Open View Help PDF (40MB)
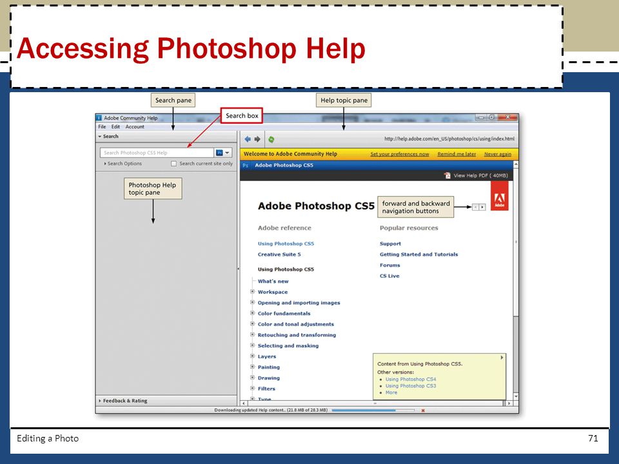This screenshot has width=619, height=464. [x=480, y=175]
